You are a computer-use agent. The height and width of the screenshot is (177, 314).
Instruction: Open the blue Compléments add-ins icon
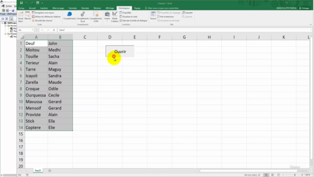click(70, 16)
